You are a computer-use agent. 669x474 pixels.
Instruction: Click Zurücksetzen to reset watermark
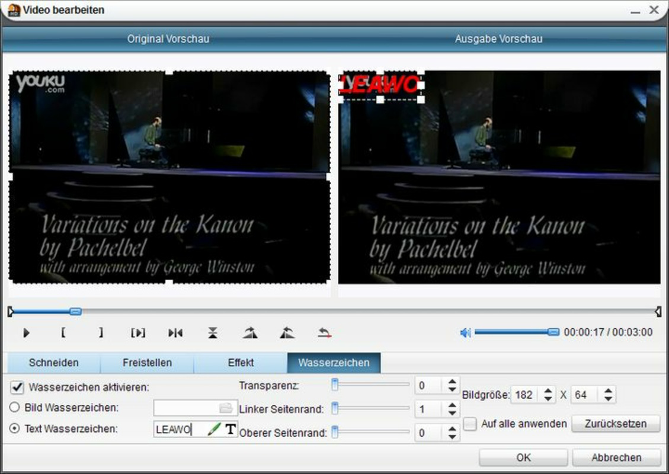click(616, 424)
